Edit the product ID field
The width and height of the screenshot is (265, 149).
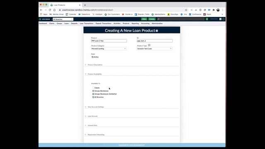(154, 41)
